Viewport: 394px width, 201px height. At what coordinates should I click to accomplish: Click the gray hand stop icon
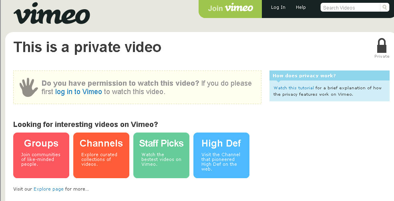28,87
